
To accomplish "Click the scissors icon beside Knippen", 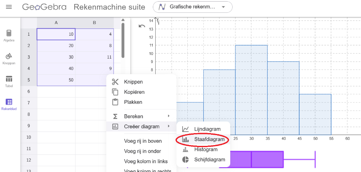I will pyautogui.click(x=115, y=82).
